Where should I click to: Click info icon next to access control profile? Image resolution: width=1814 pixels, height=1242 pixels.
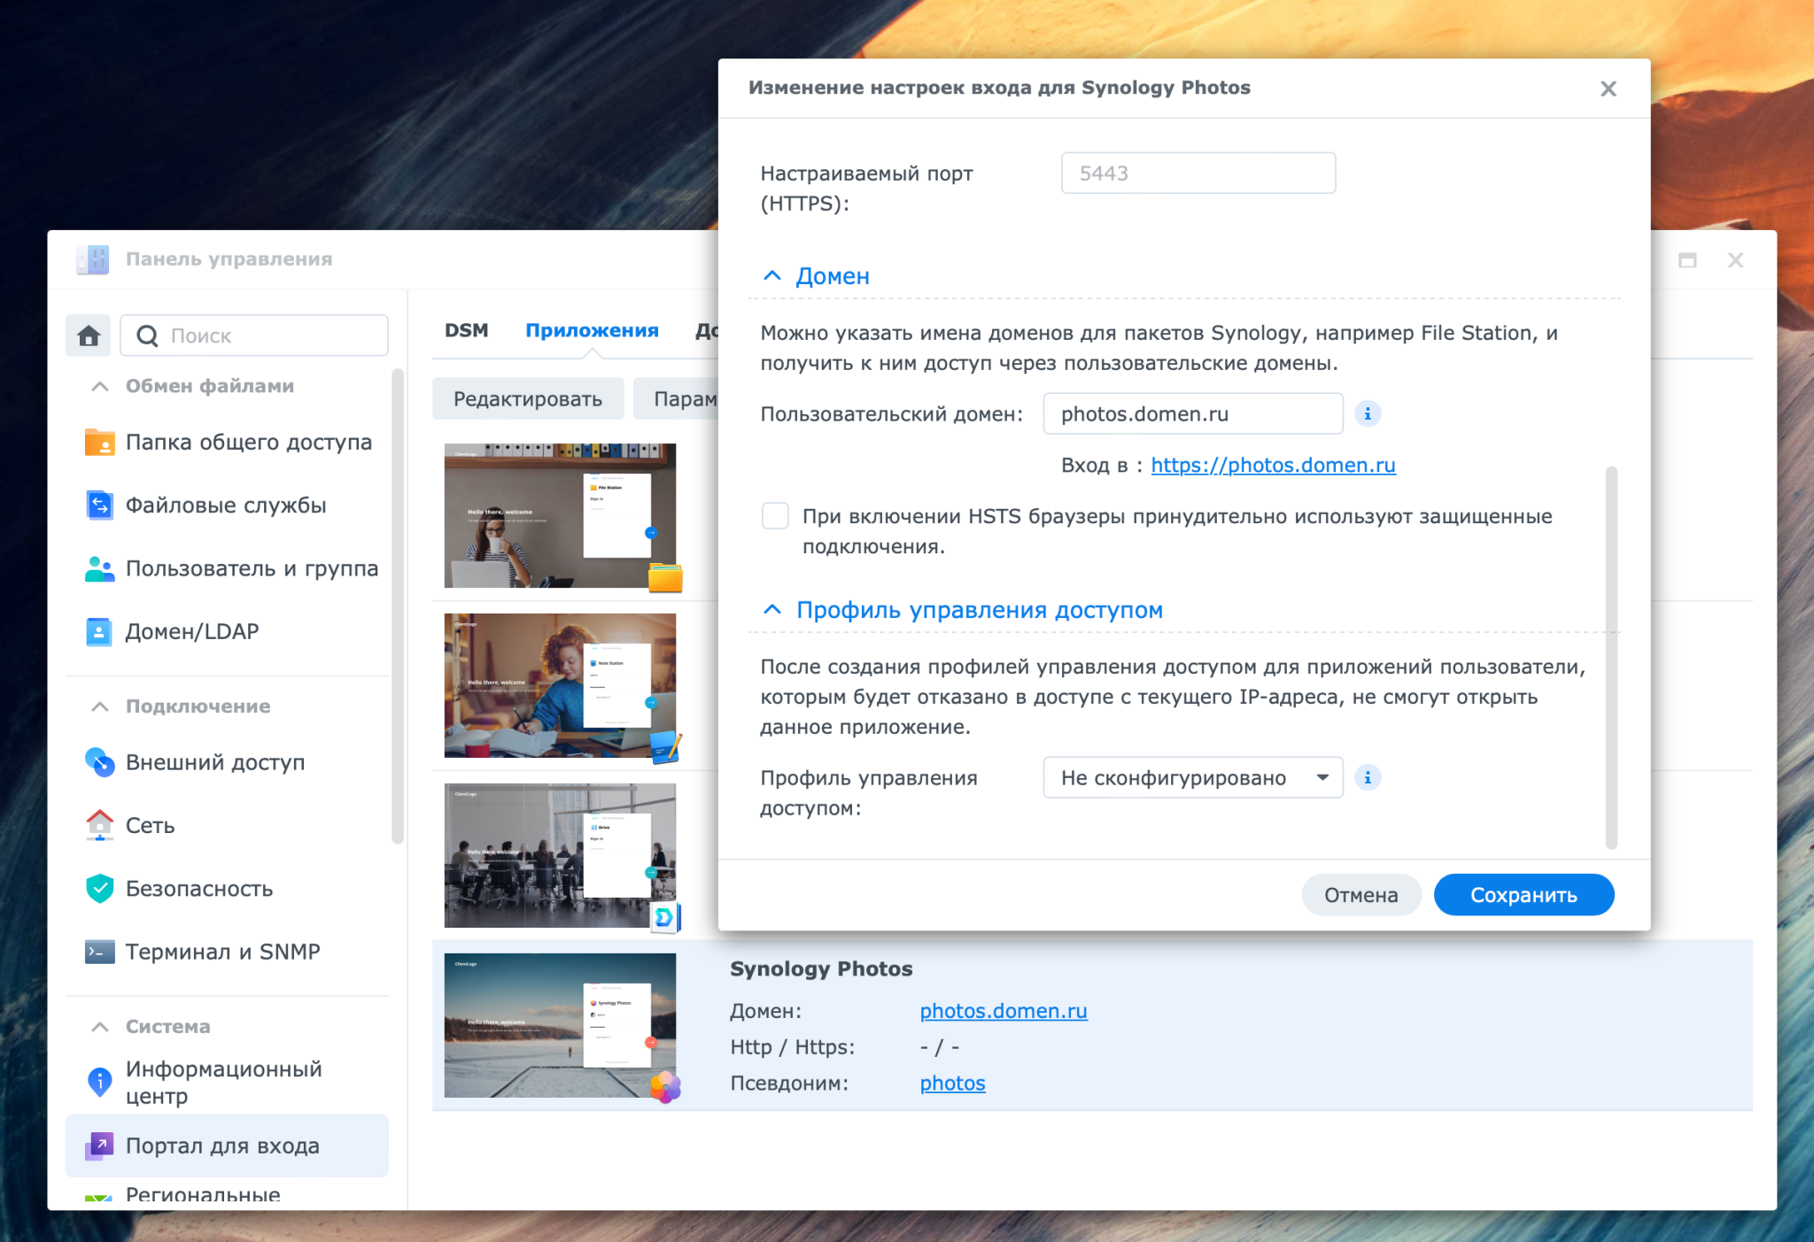1368,778
